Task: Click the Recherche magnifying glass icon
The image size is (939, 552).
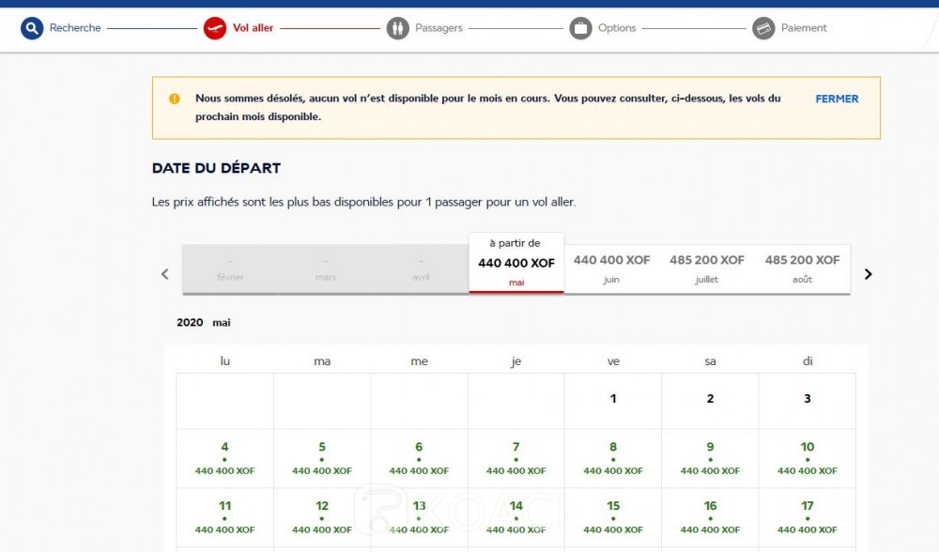Action: coord(33,28)
